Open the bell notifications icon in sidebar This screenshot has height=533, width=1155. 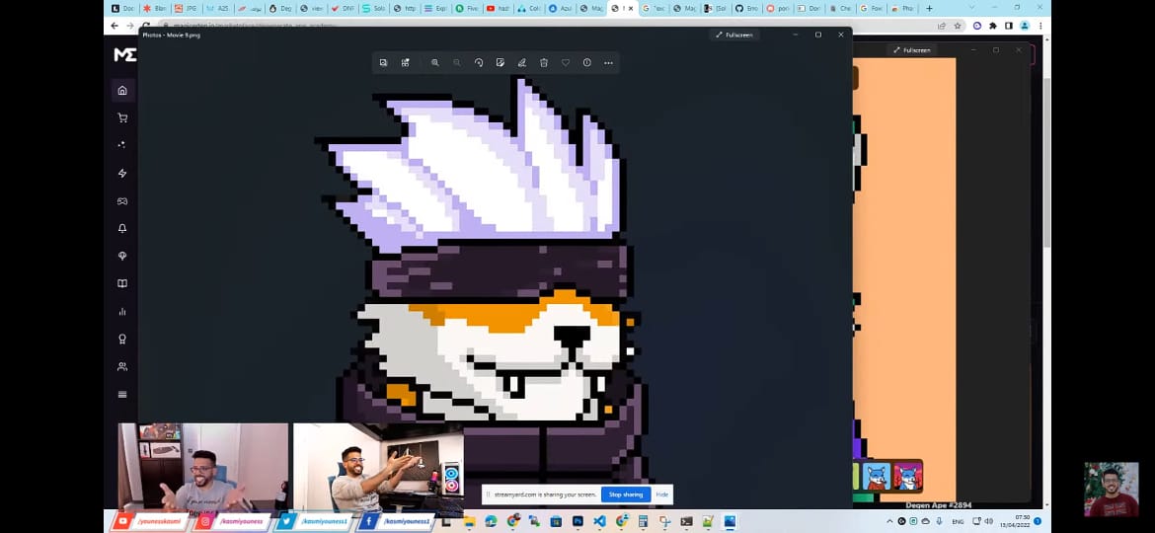pyautogui.click(x=122, y=228)
